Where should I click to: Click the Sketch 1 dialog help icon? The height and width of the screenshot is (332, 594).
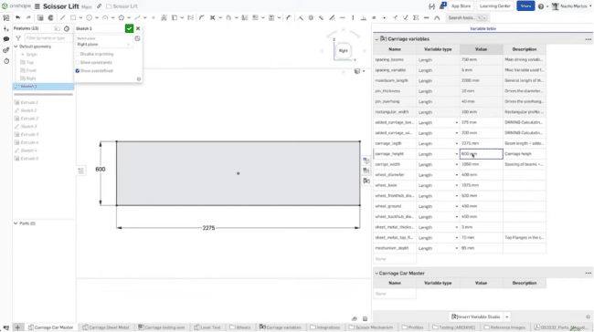[139, 79]
